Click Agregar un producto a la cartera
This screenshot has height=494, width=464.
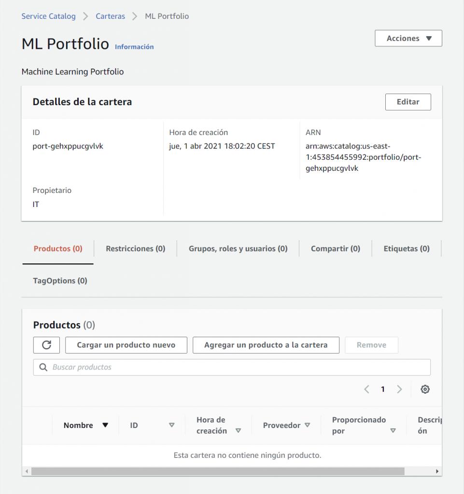coord(266,345)
